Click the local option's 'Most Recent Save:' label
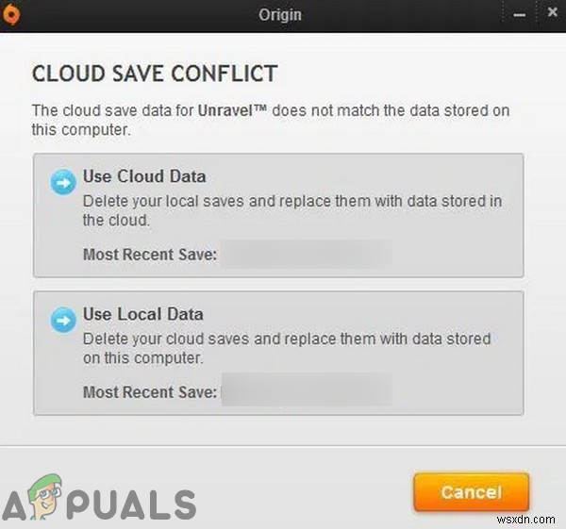The image size is (566, 529). tap(149, 390)
